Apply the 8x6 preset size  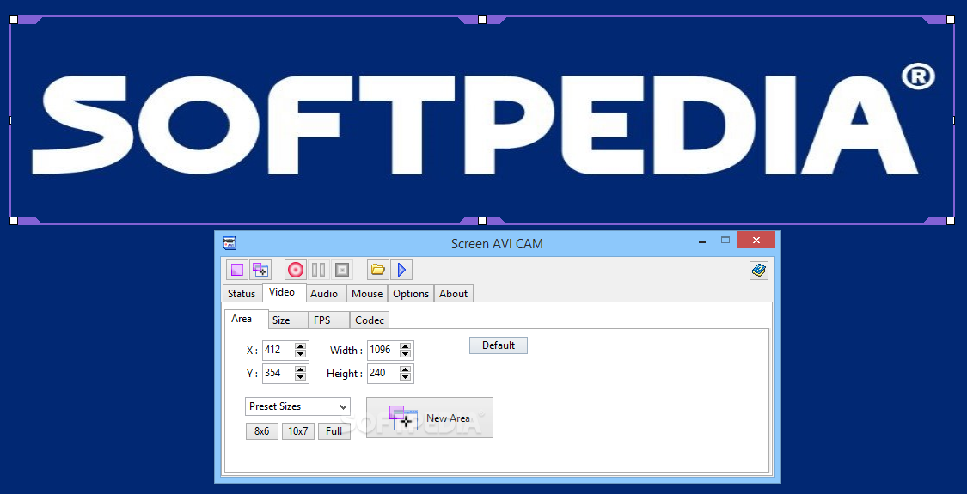(x=261, y=431)
